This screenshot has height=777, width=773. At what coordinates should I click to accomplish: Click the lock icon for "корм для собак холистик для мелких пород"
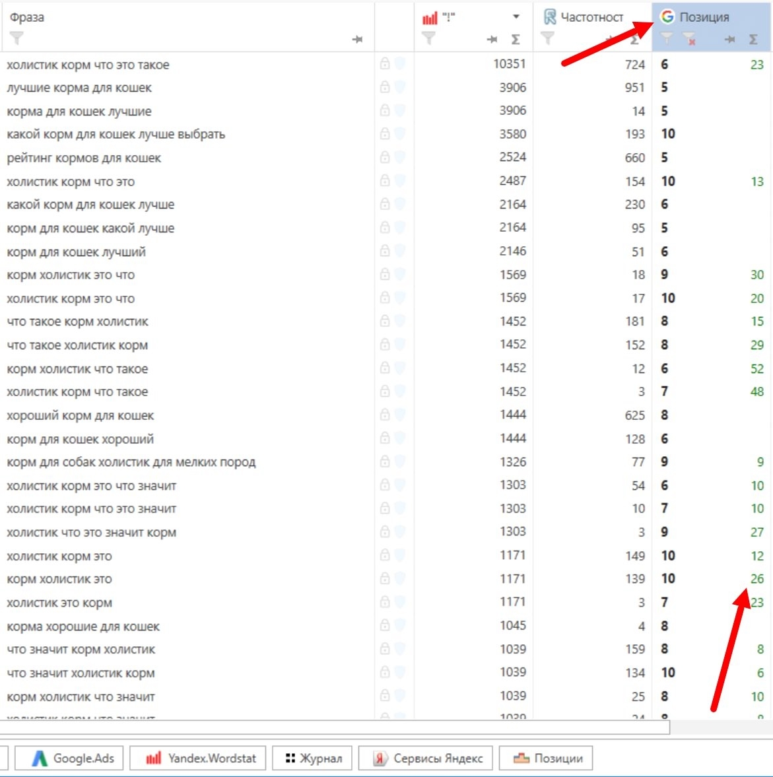coord(385,461)
